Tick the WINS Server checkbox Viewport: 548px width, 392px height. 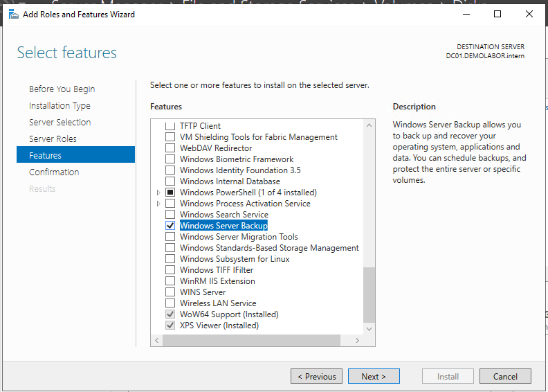[x=170, y=292]
